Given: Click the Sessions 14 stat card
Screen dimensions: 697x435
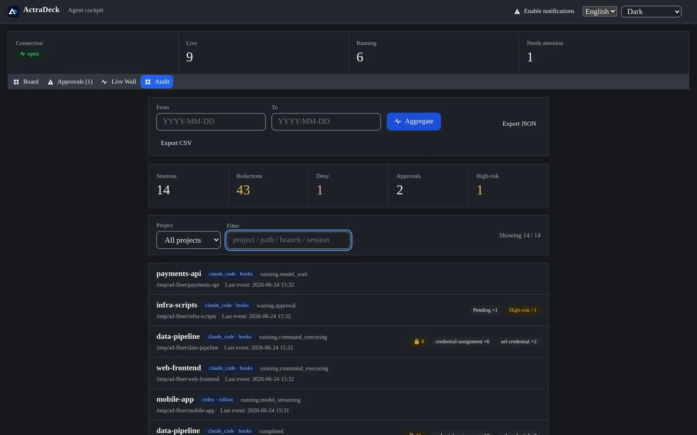Looking at the screenshot, I should tap(189, 186).
